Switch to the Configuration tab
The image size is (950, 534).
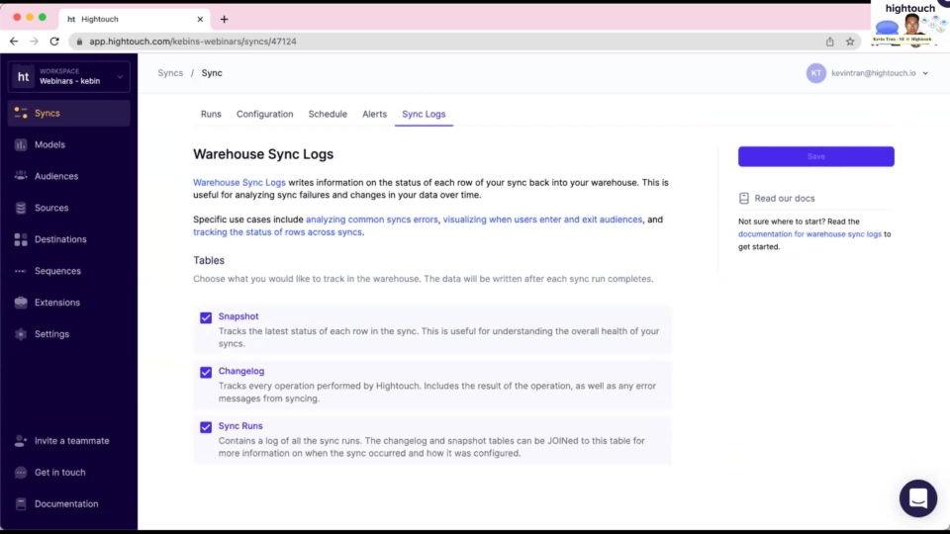click(x=265, y=114)
